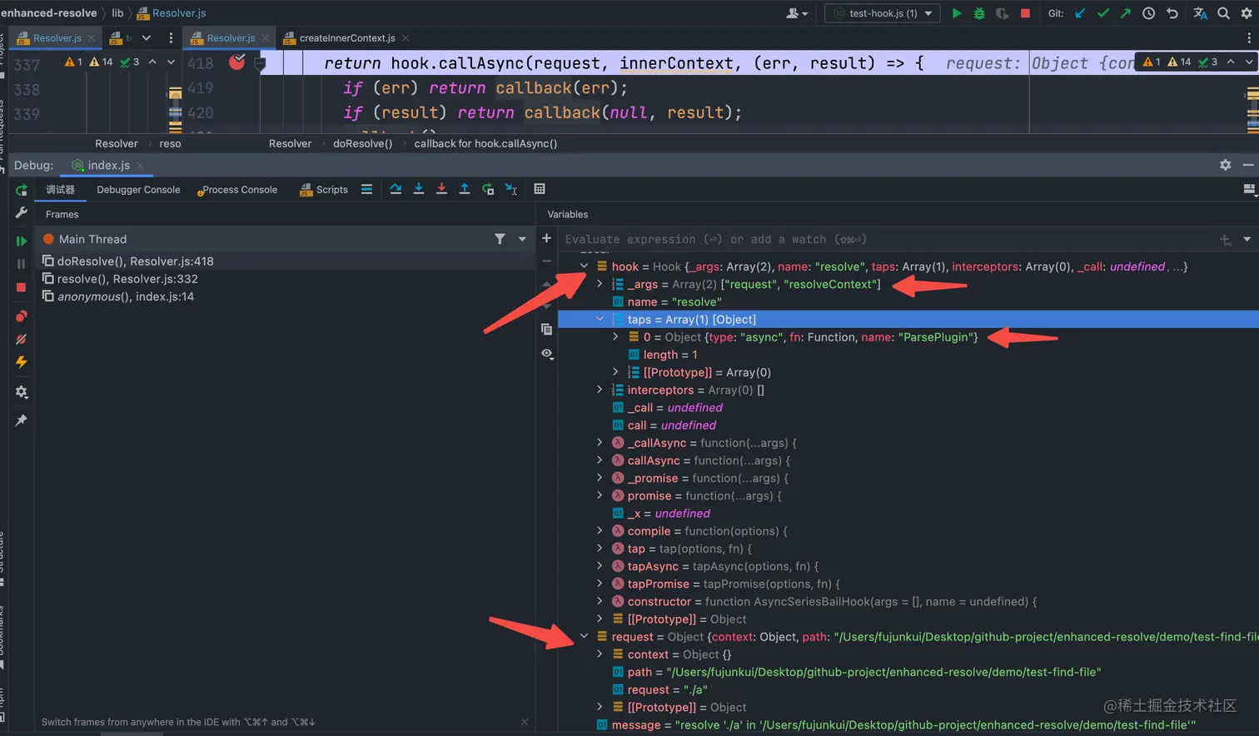Open test-hook.js run configuration dropdown
The height and width of the screenshot is (736, 1259).
tap(883, 13)
